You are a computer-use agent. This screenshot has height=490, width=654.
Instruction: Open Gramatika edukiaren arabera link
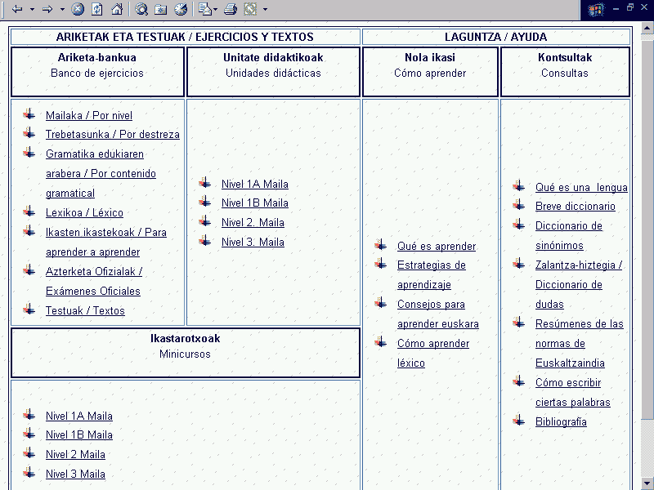(x=101, y=173)
